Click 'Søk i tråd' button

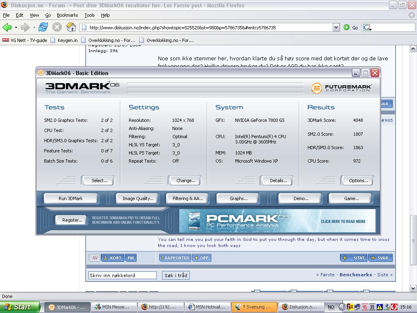[176, 275]
